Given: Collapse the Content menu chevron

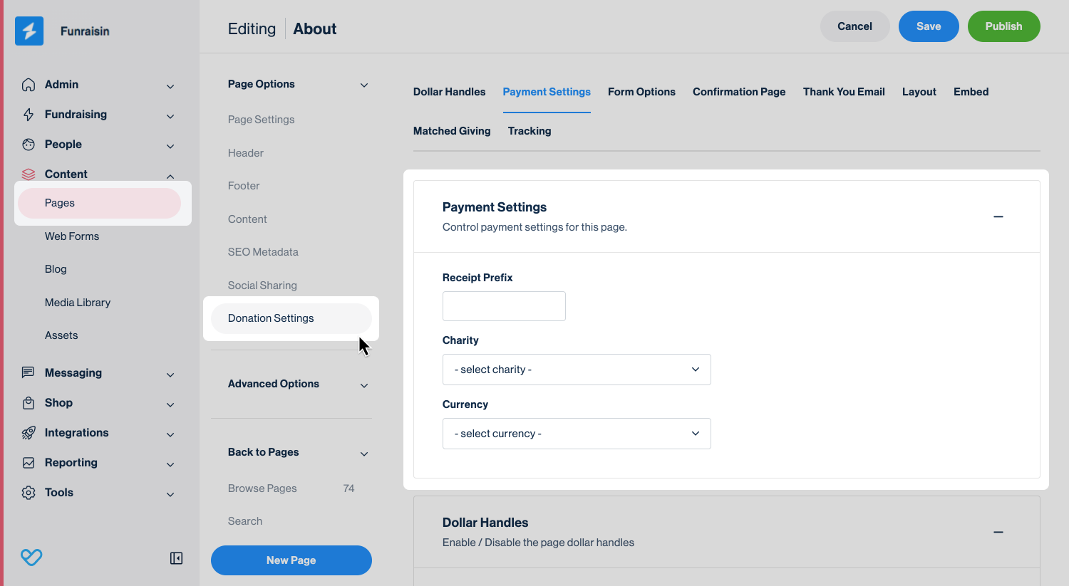Looking at the screenshot, I should pyautogui.click(x=170, y=176).
